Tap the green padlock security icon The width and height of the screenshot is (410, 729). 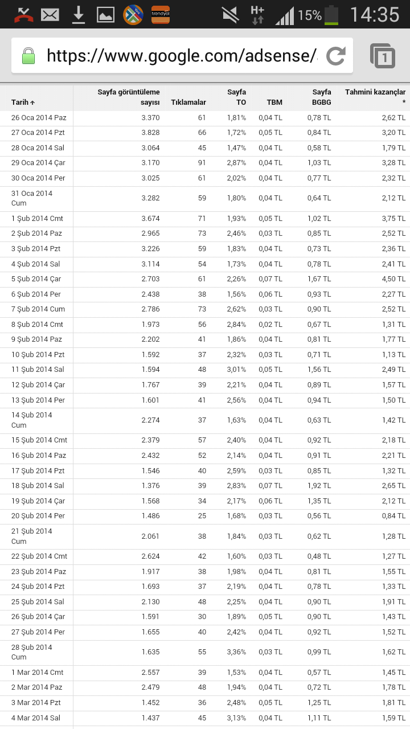pos(28,56)
